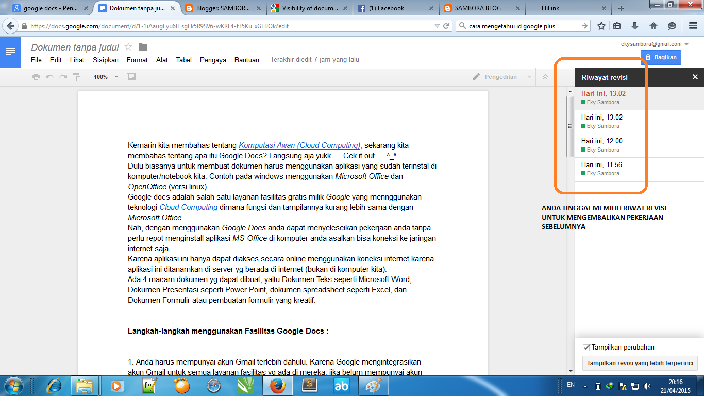The width and height of the screenshot is (704, 396).
Task: Toggle the Tampilkan perubahan checkbox
Action: [x=586, y=348]
